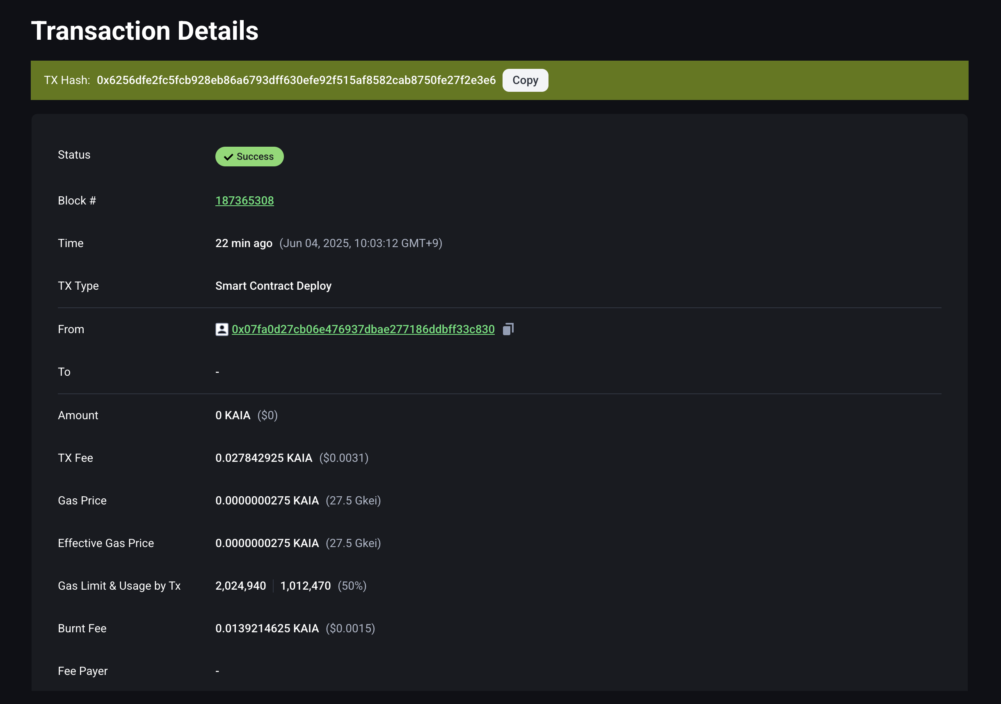Viewport: 1001px width, 704px height.
Task: Click the account icon before From address
Action: click(x=222, y=329)
